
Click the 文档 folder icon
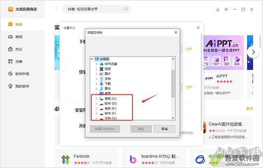pos(102,78)
